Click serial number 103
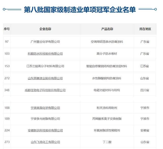This screenshot has height=149, width=163. [x=7, y=54]
